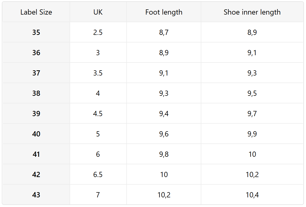Viewport: 306px width, 207px height.
Task: Select UK size 4.5 cell
Action: pyautogui.click(x=98, y=114)
